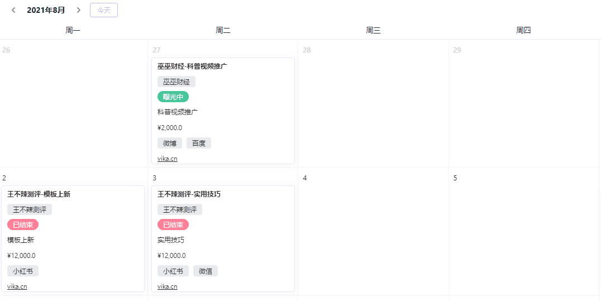The height and width of the screenshot is (301, 601).
Task: Select the empty date cell 28
Action: click(373, 106)
